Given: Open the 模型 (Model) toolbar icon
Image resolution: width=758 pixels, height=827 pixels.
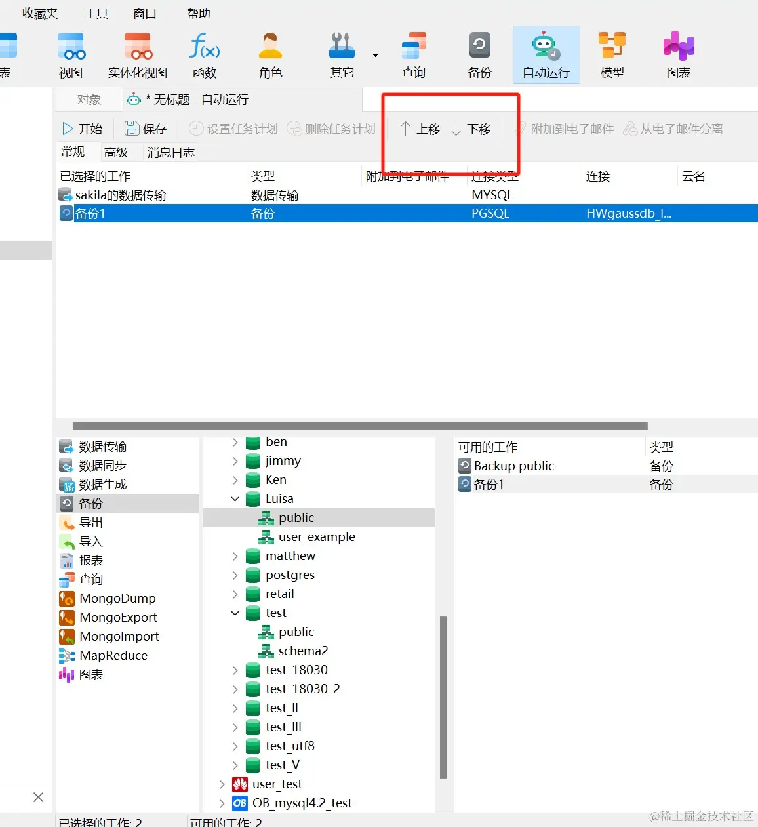Looking at the screenshot, I should click(612, 56).
